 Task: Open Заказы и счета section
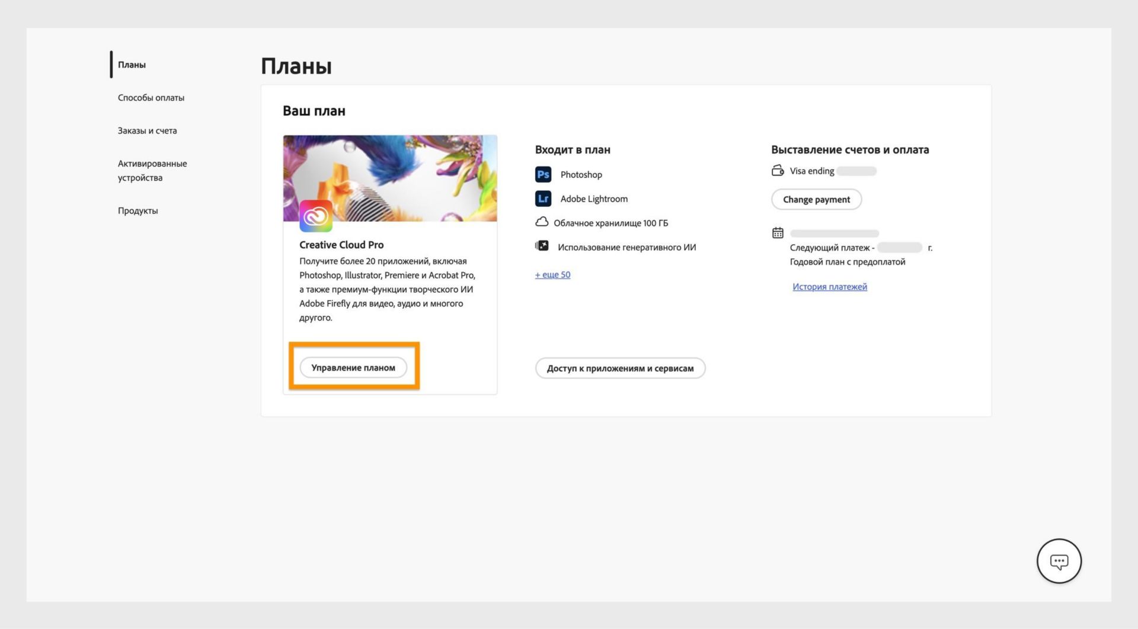147,130
